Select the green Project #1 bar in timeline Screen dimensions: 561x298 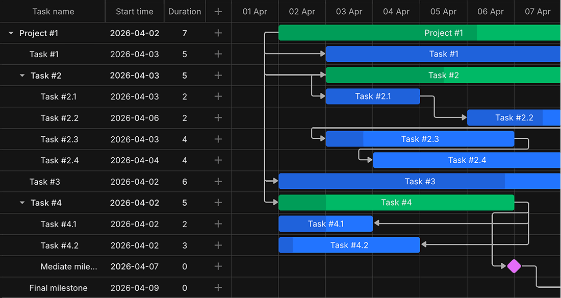(x=419, y=33)
